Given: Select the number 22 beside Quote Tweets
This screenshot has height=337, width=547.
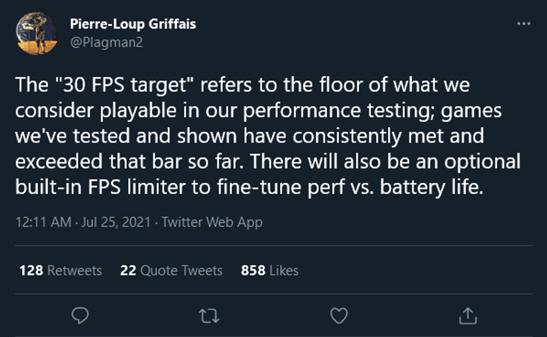Looking at the screenshot, I should coord(128,270).
